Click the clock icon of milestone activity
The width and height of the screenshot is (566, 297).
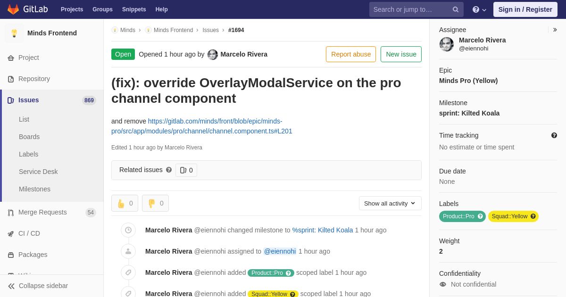click(x=128, y=230)
